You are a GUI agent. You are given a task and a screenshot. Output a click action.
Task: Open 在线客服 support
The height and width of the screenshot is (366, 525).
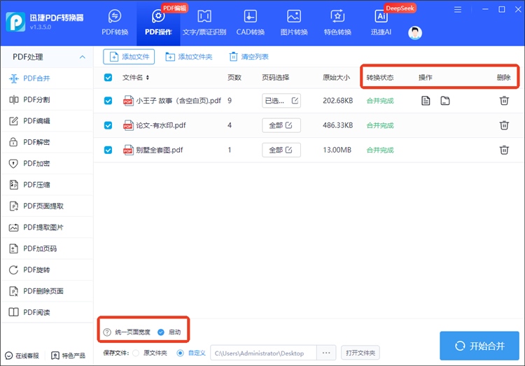click(22, 356)
